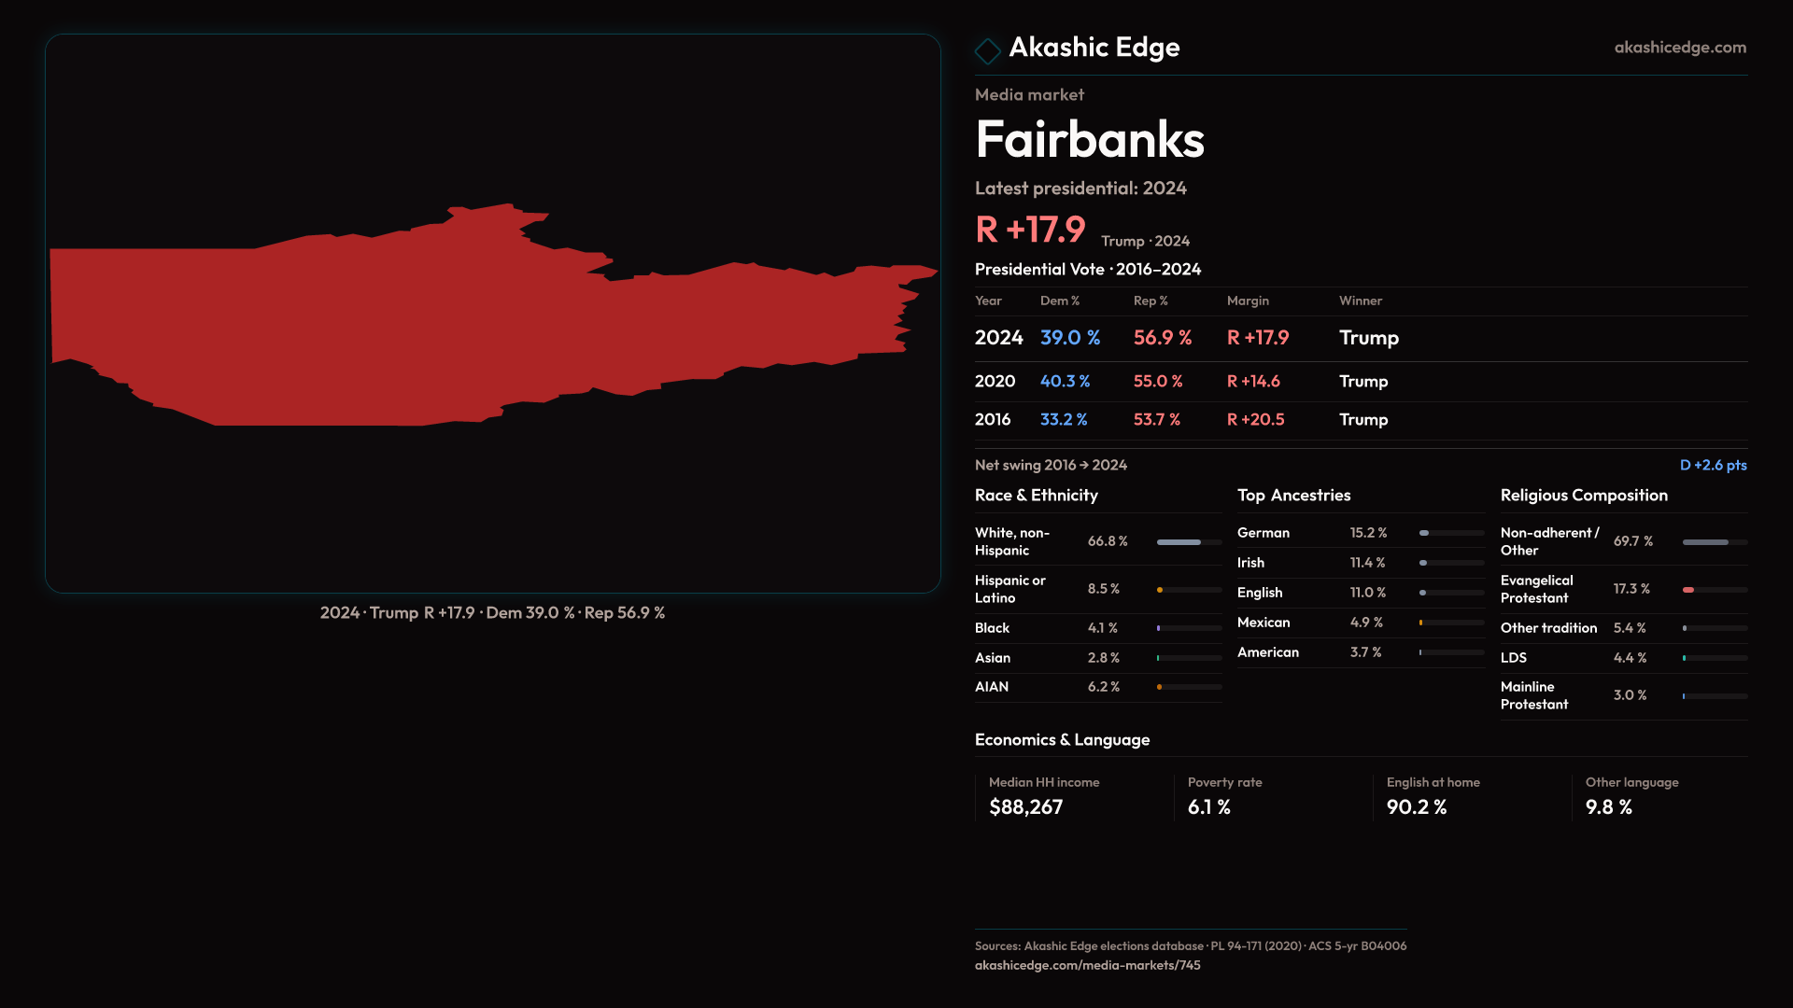The image size is (1793, 1008).
Task: Click the Poverty rate card
Action: (x=1224, y=796)
